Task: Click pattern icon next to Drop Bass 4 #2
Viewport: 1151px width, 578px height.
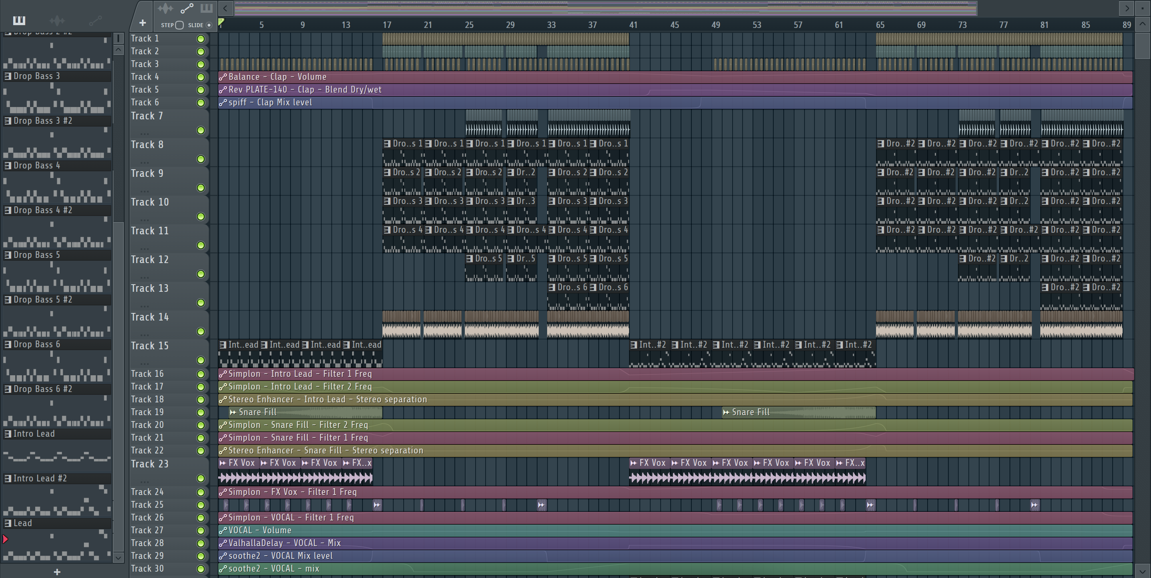Action: click(x=8, y=210)
